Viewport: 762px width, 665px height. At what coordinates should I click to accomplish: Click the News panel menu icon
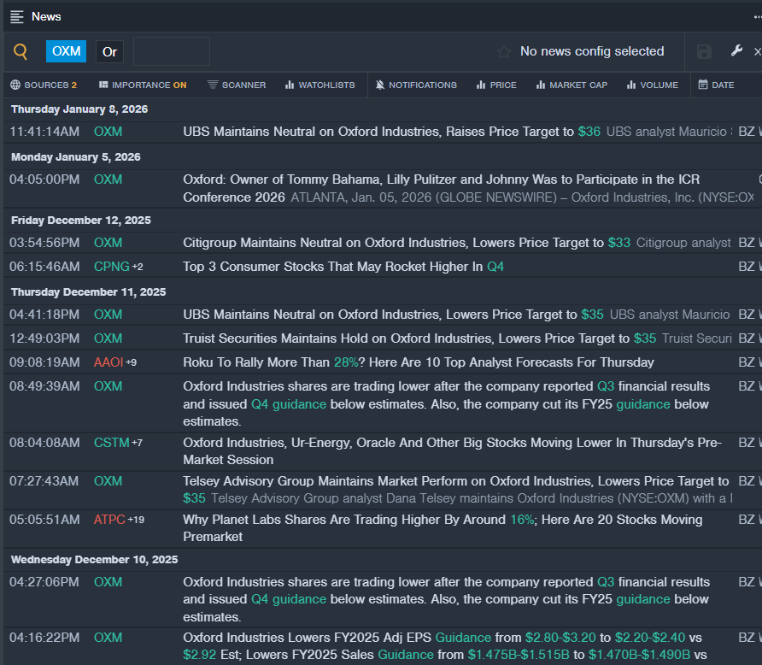[x=17, y=16]
